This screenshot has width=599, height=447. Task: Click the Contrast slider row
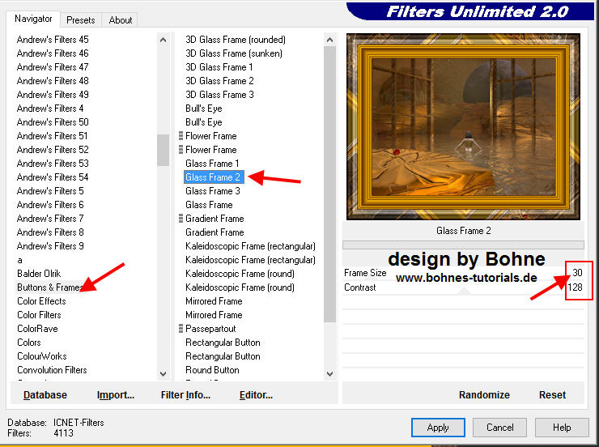[463, 287]
